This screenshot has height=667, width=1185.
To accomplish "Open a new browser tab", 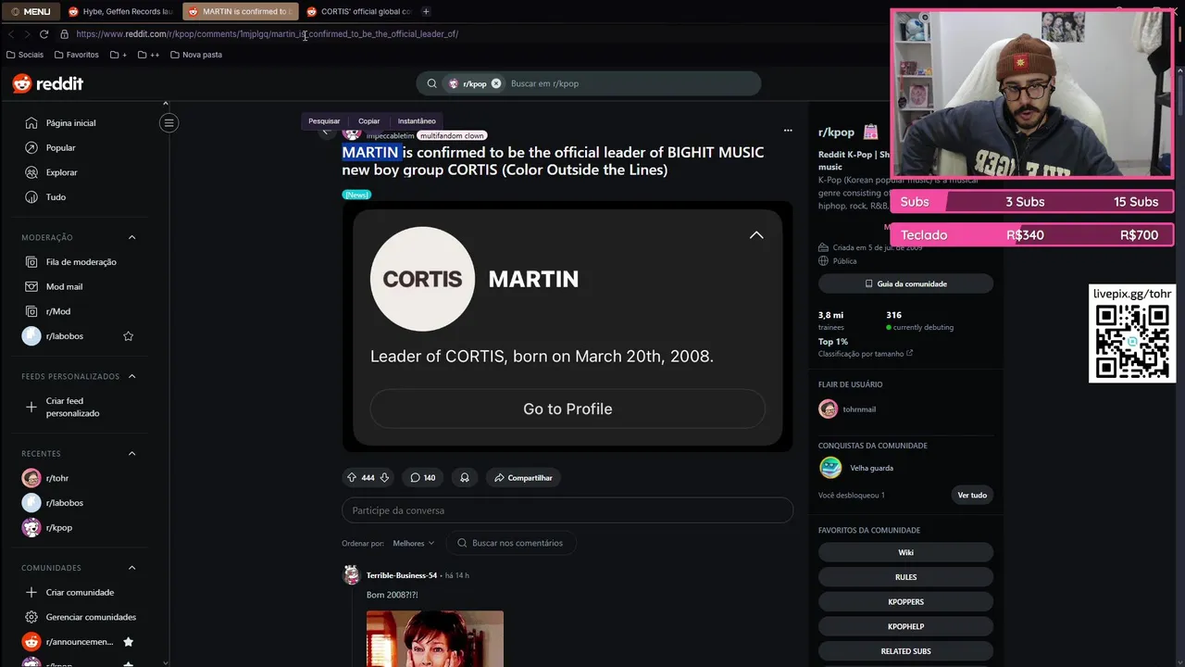I will (426, 11).
